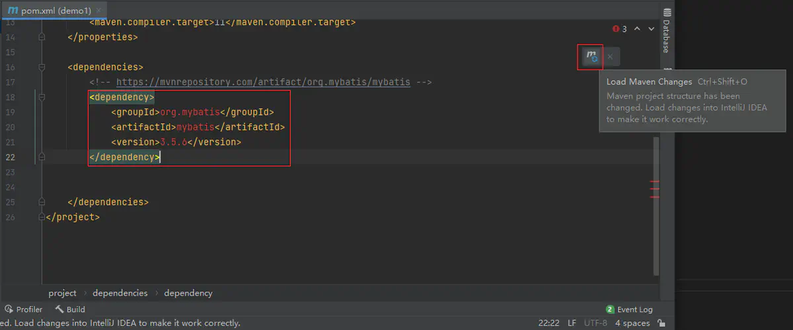
Task: Click the fold marker at line 25
Action: tap(42, 202)
